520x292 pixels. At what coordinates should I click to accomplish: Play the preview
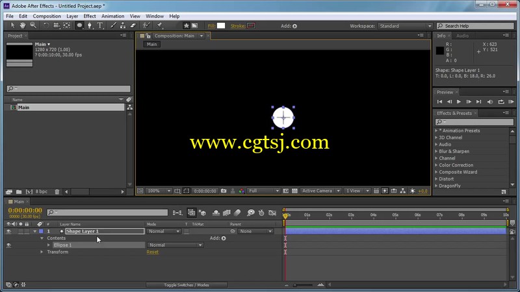[x=459, y=102]
